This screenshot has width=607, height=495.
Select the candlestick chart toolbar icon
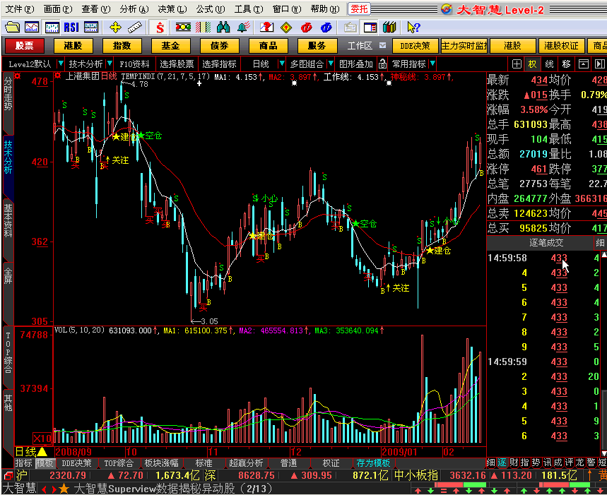coord(52,28)
